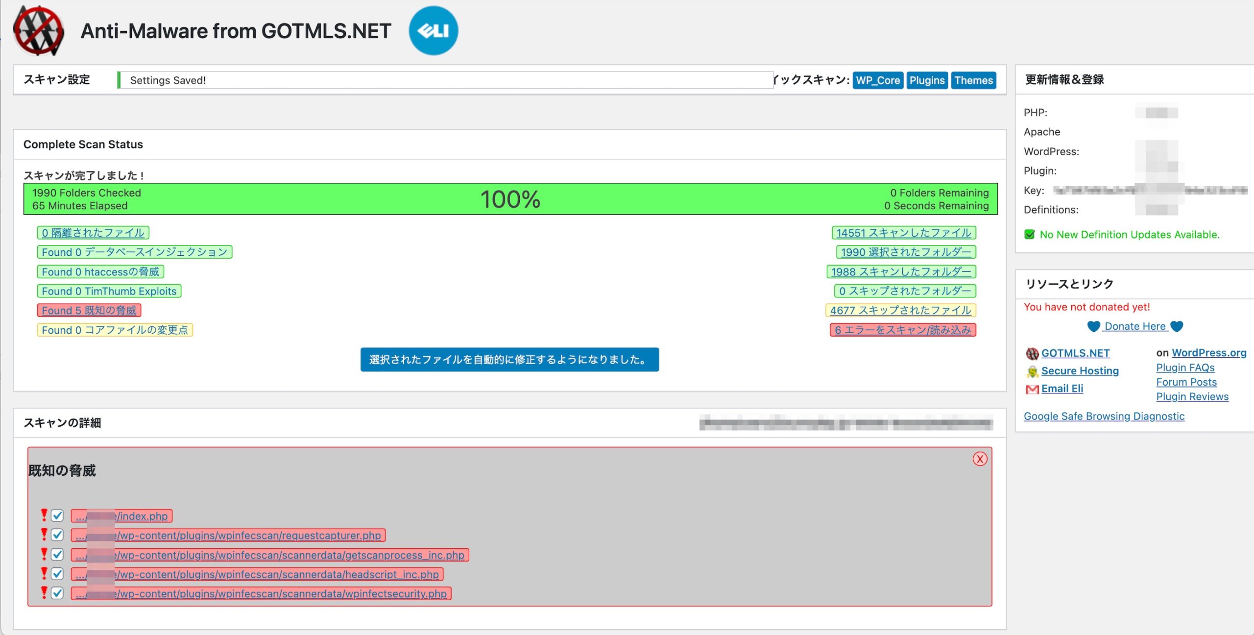Open Found 0 コアファイルの変更点 result
The image size is (1254, 635).
pyautogui.click(x=115, y=330)
